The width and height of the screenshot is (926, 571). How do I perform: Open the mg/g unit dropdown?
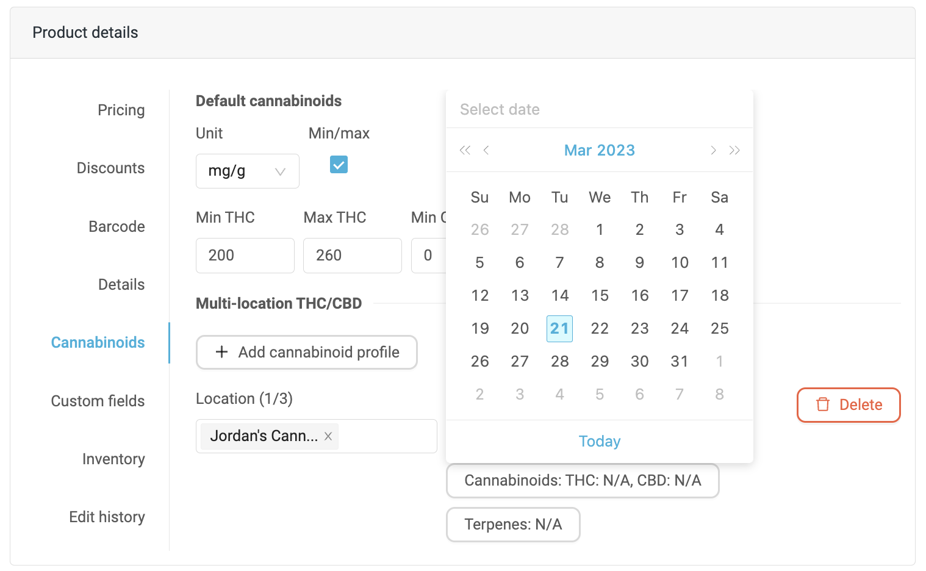coord(247,171)
